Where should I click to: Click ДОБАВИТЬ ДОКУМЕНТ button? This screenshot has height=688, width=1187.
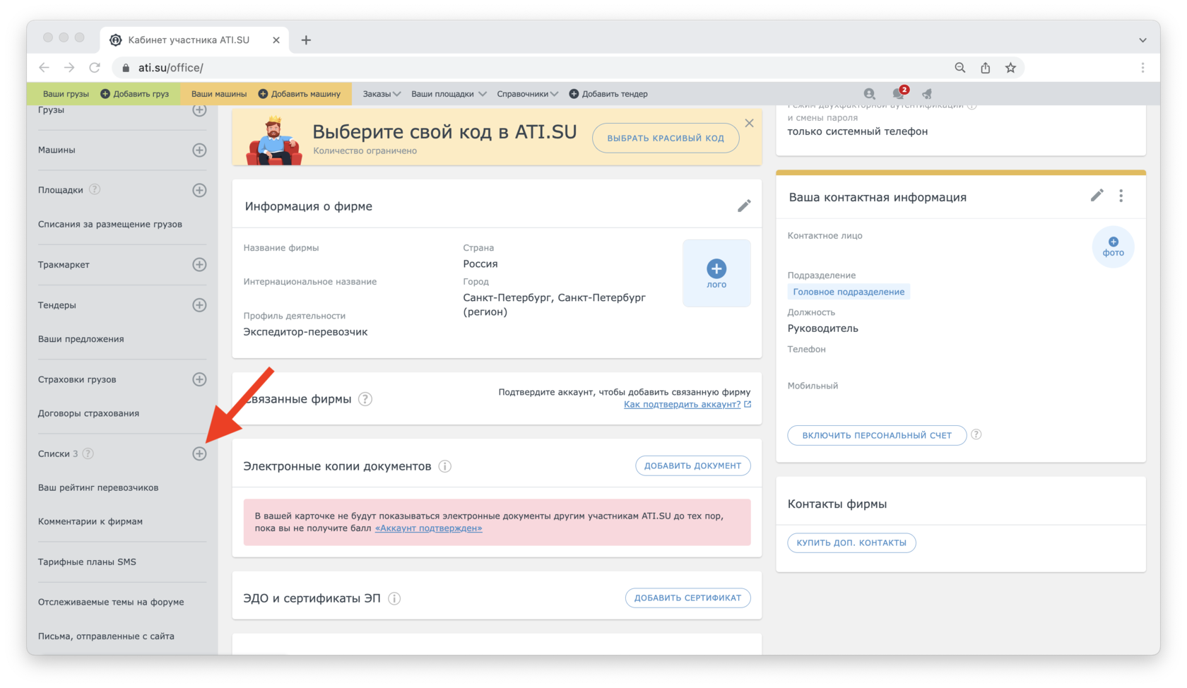point(692,465)
